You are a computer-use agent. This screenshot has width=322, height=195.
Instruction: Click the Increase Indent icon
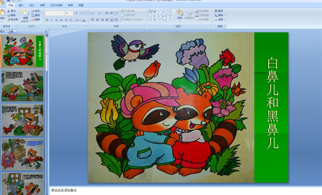pos(111,13)
